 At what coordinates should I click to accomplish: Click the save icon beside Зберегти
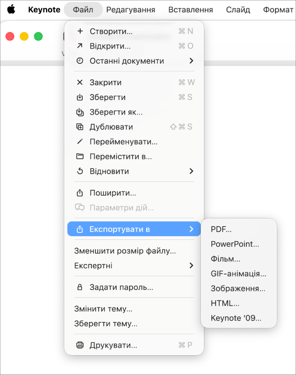click(80, 97)
